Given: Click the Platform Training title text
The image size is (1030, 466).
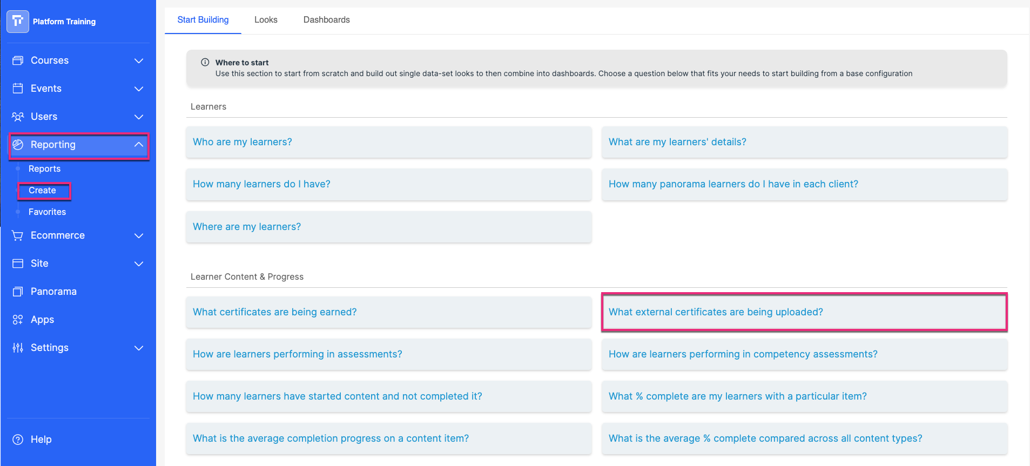Looking at the screenshot, I should 64,22.
